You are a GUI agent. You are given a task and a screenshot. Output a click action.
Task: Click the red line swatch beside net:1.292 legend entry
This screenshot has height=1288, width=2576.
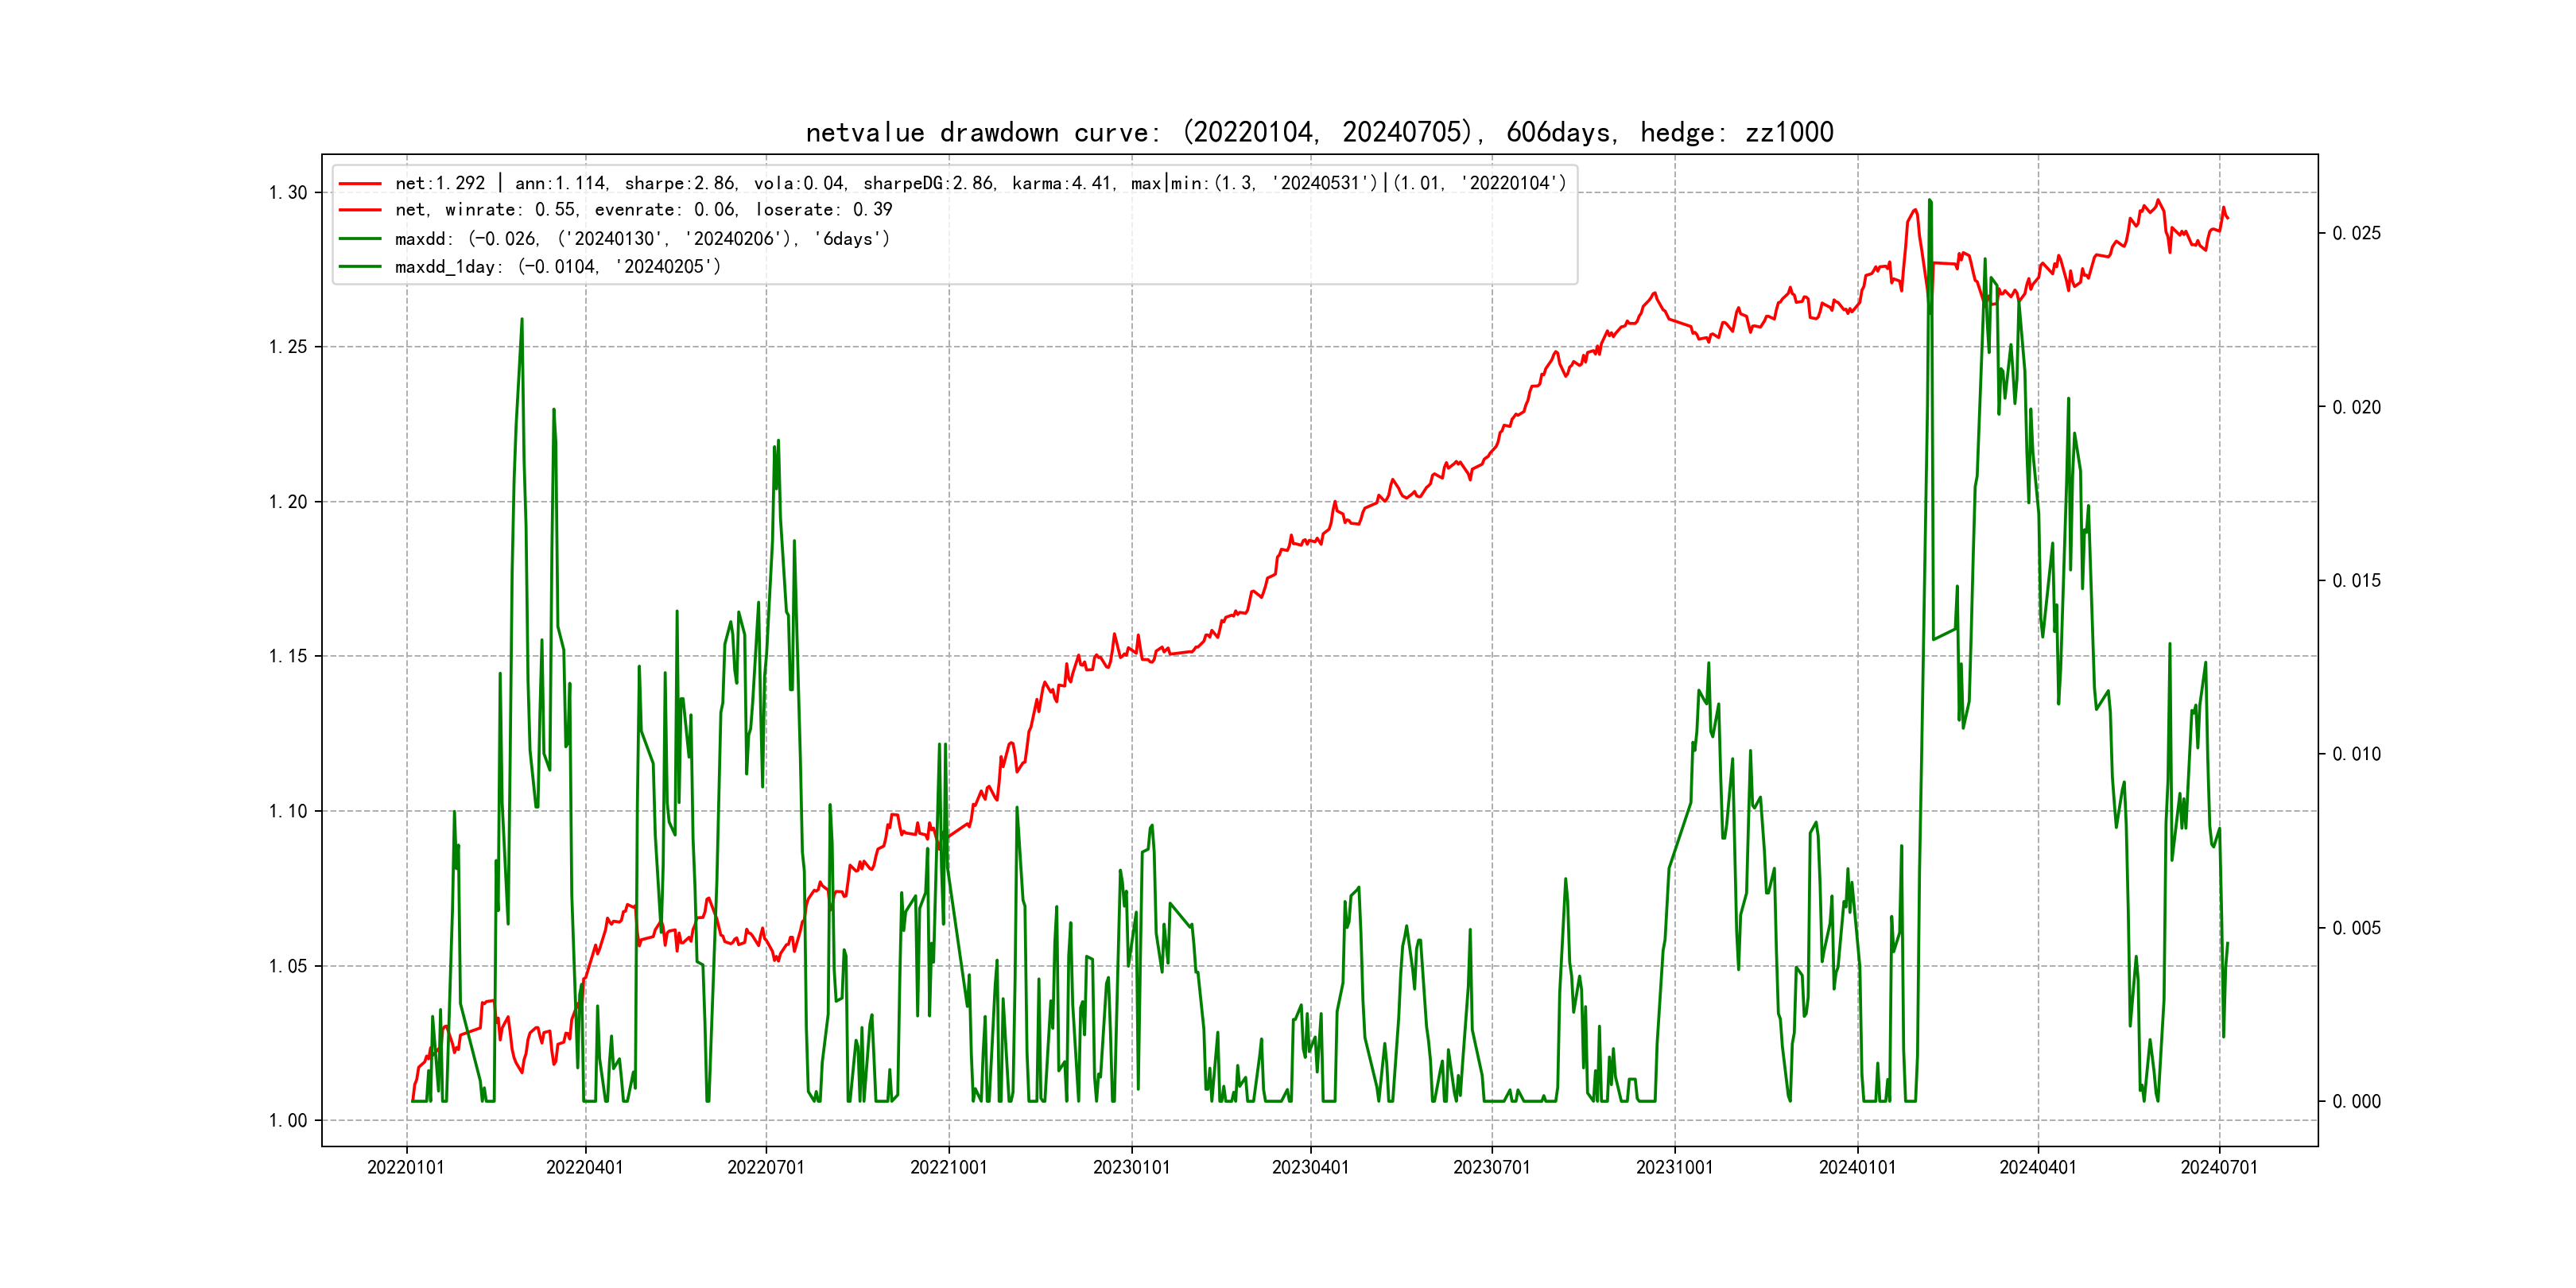[x=360, y=184]
